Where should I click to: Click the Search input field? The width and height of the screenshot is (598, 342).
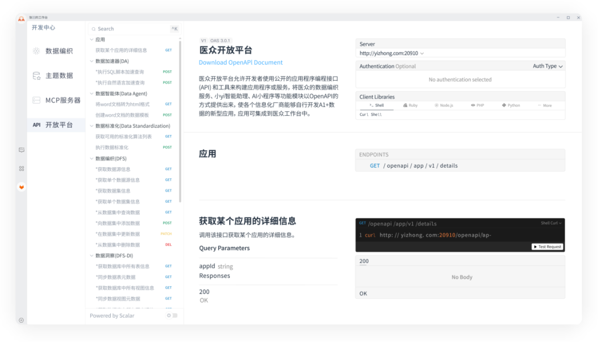[134, 29]
